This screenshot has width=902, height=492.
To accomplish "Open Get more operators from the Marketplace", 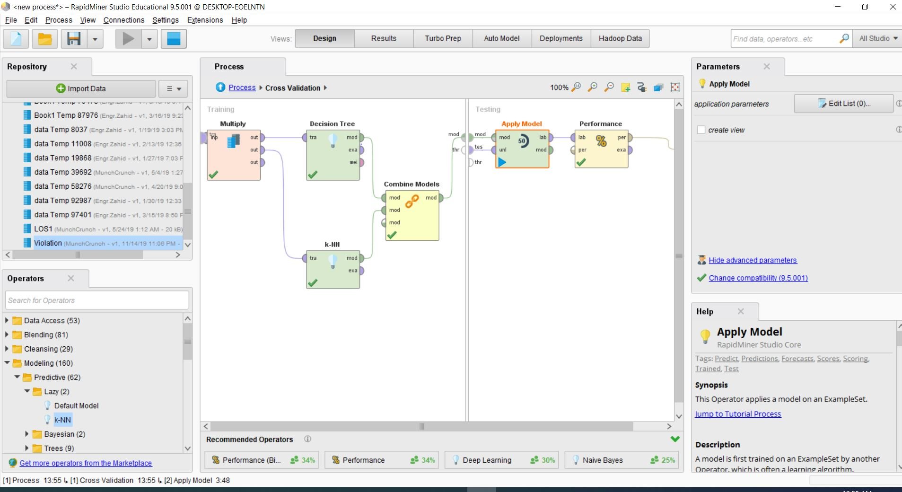I will pos(86,463).
